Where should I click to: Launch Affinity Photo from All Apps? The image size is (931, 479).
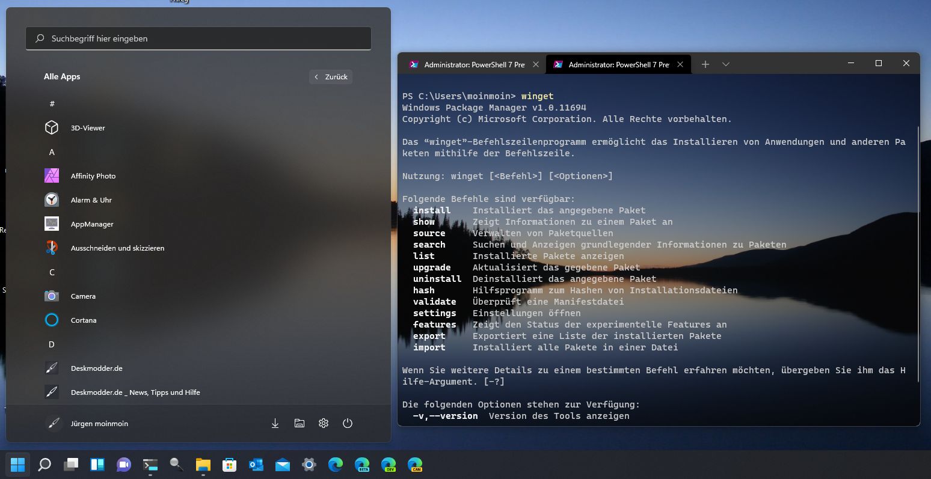(x=198, y=175)
